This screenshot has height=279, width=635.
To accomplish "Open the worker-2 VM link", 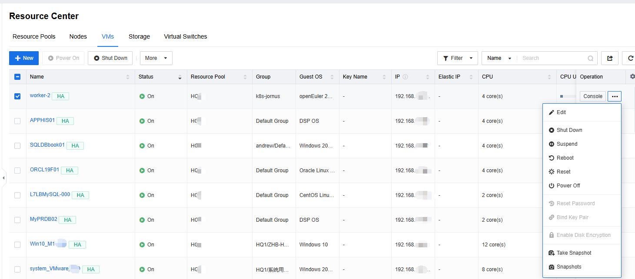I will tap(40, 95).
